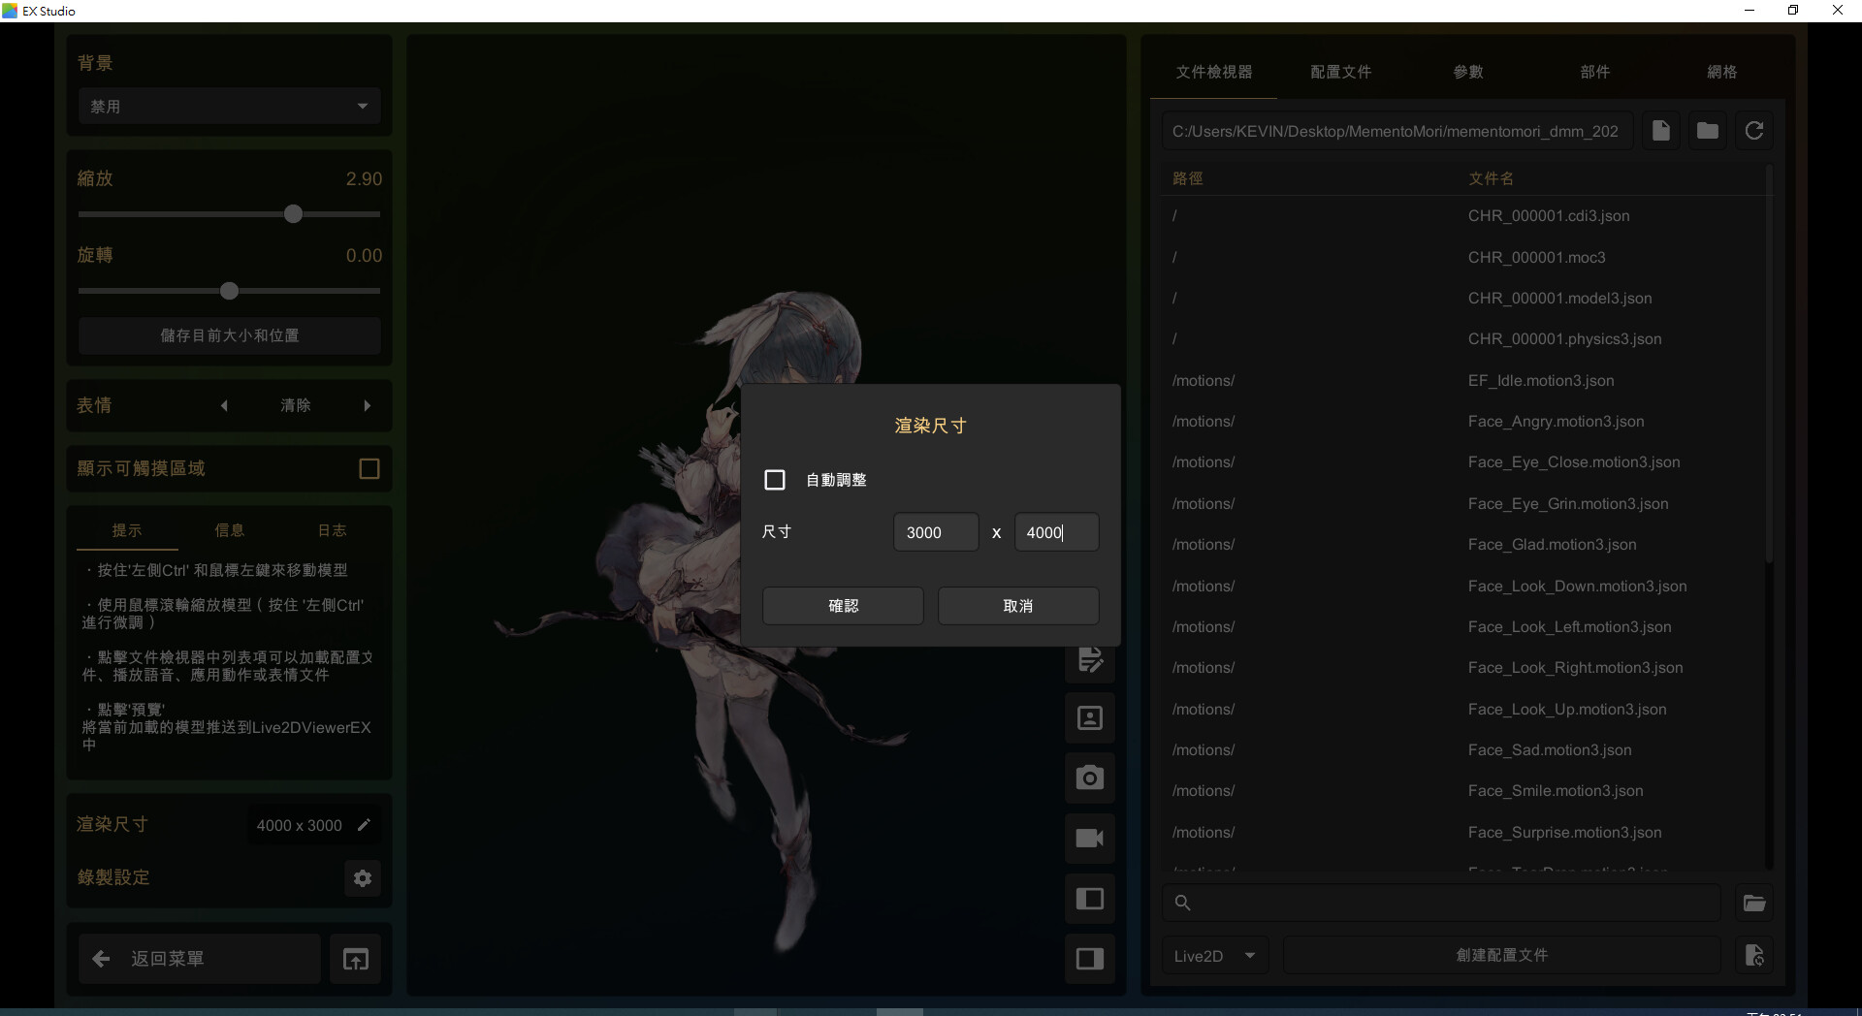Click the 縮放 slider handle
The height and width of the screenshot is (1016, 1862).
(x=294, y=214)
